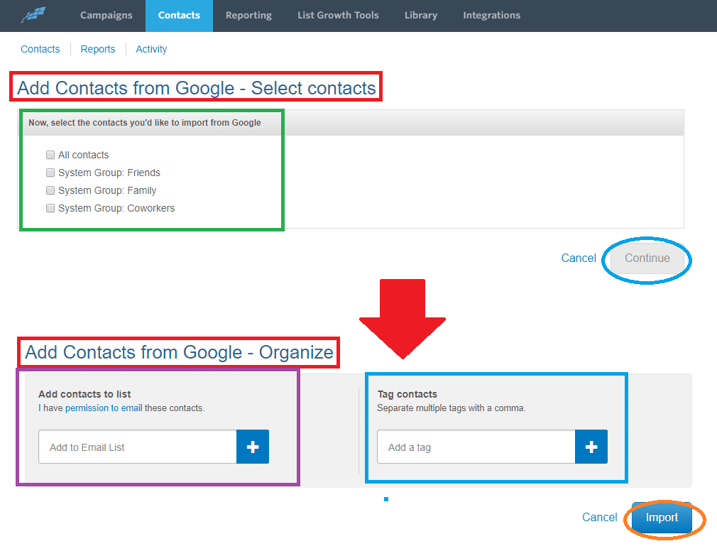
Task: Click the plus icon beside Add a tag
Action: point(591,447)
